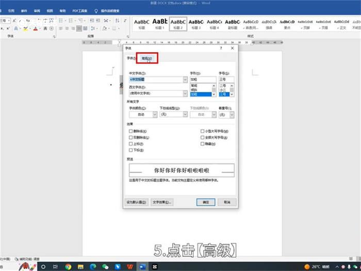The height and width of the screenshot is (271, 361).
Task: Click the 设为默认值 button
Action: [136, 202]
